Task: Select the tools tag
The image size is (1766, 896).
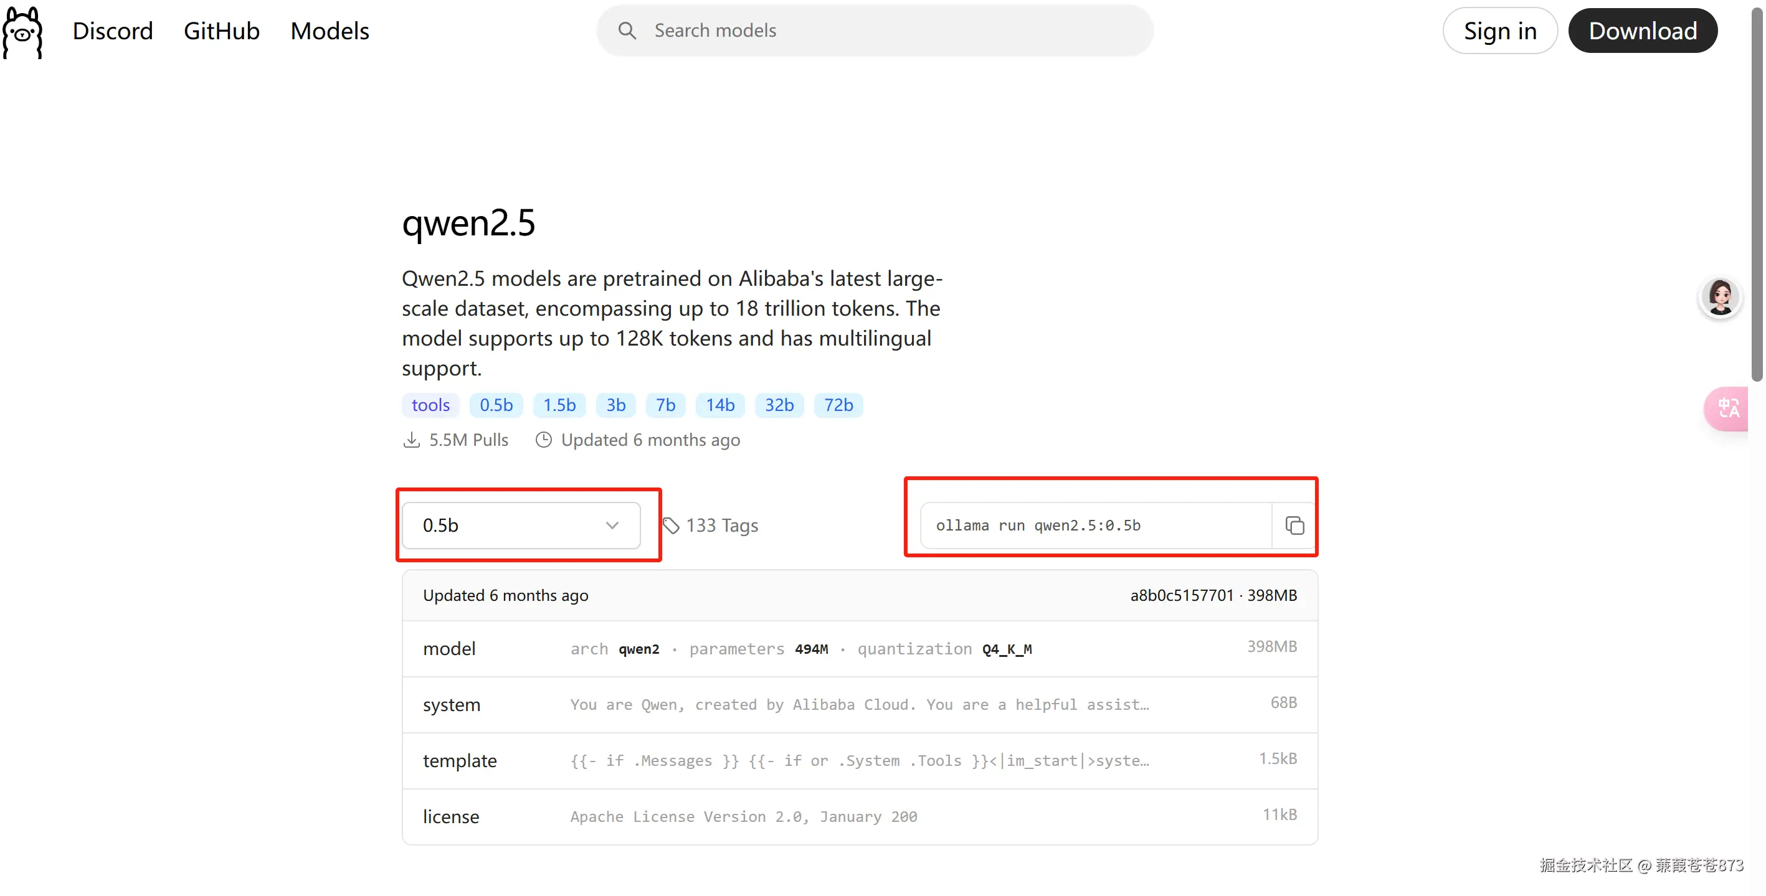Action: 430,405
